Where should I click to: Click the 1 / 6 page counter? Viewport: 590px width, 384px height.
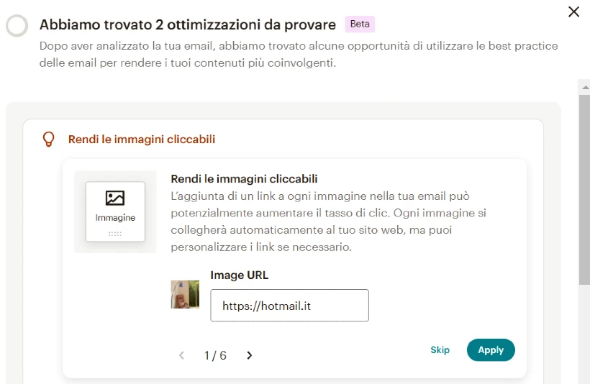(215, 355)
